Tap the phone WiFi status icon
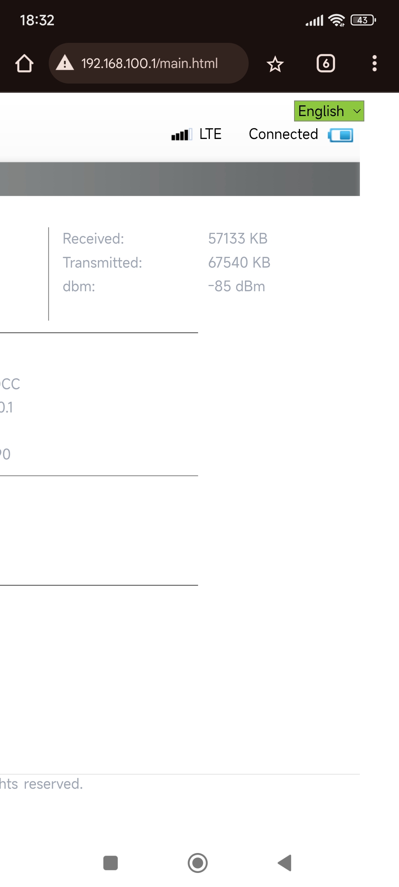The height and width of the screenshot is (887, 399). (x=337, y=20)
